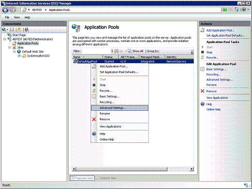Click the save icon in Connections toolbar
This screenshot has height=189, width=252.
pyautogui.click(x=12, y=30)
